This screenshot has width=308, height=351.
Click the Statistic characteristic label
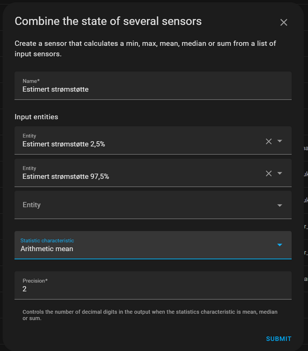point(47,241)
